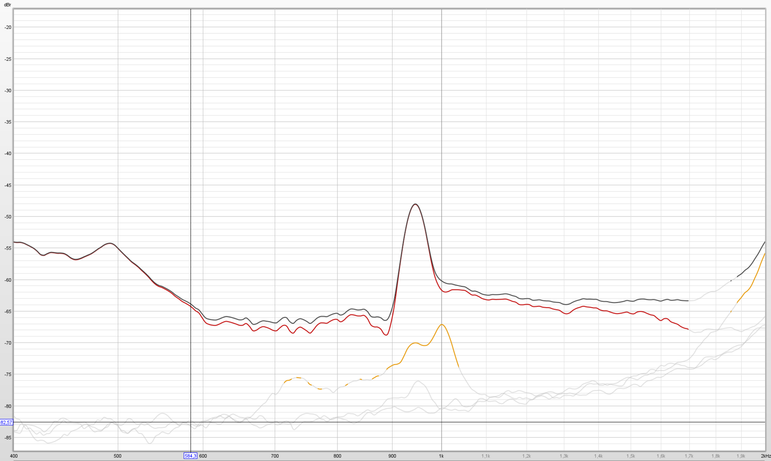The height and width of the screenshot is (461, 771).
Task: Click the 1,7k label on the frequency axis
Action: point(689,456)
